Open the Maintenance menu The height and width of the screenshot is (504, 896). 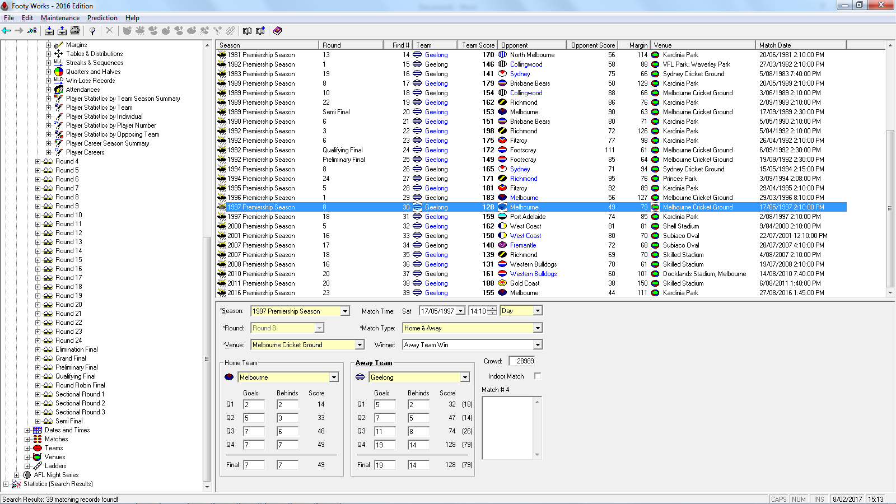coord(60,18)
